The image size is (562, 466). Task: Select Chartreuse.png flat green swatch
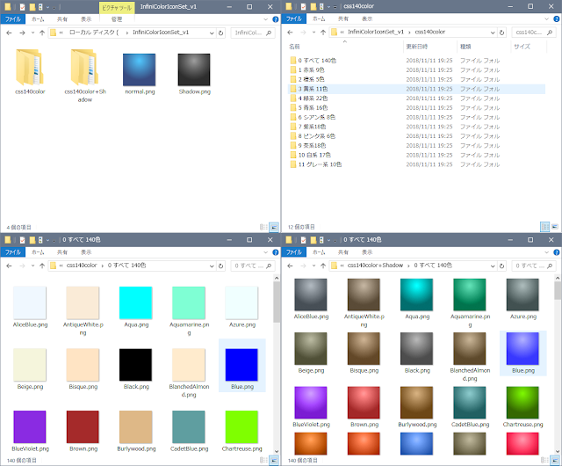[241, 426]
